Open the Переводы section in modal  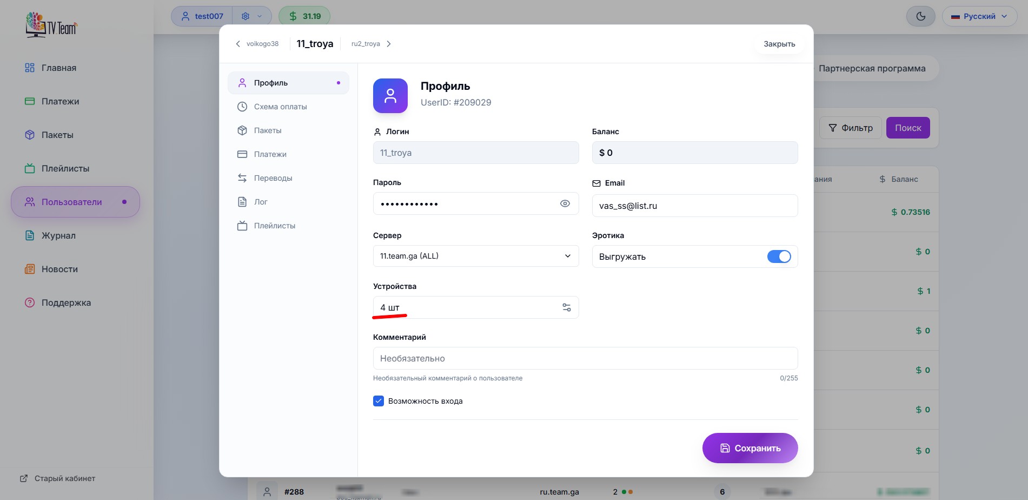(273, 178)
